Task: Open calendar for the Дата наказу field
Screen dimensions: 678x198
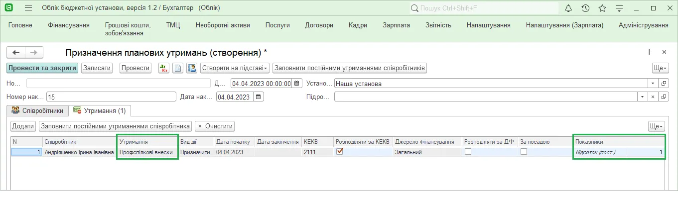Action: (259, 97)
